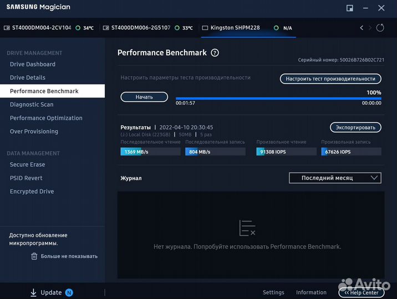Open the Performance Benchmark help question-mark icon
The image size is (397, 299).
click(215, 53)
